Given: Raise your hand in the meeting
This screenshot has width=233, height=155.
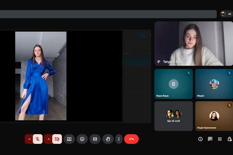Looking at the screenshot, I should pyautogui.click(x=108, y=139).
